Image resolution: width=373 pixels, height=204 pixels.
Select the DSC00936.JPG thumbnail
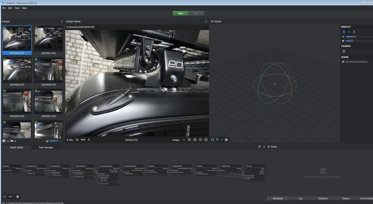(x=17, y=40)
